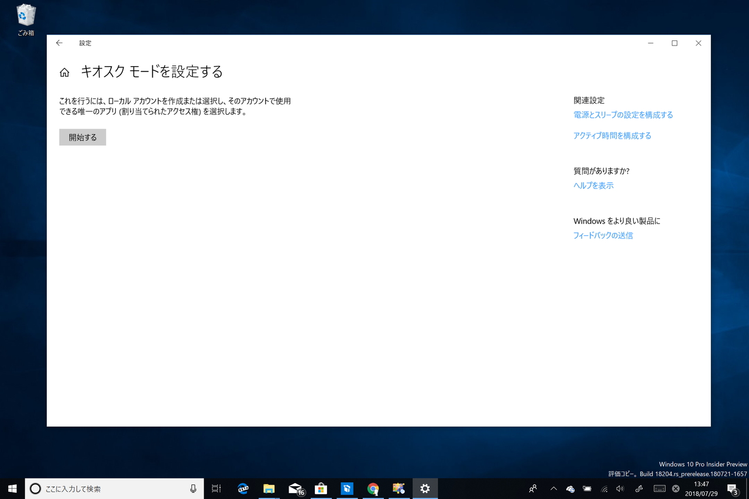The width and height of the screenshot is (749, 499).
Task: Open Task View from the taskbar
Action: tap(216, 488)
